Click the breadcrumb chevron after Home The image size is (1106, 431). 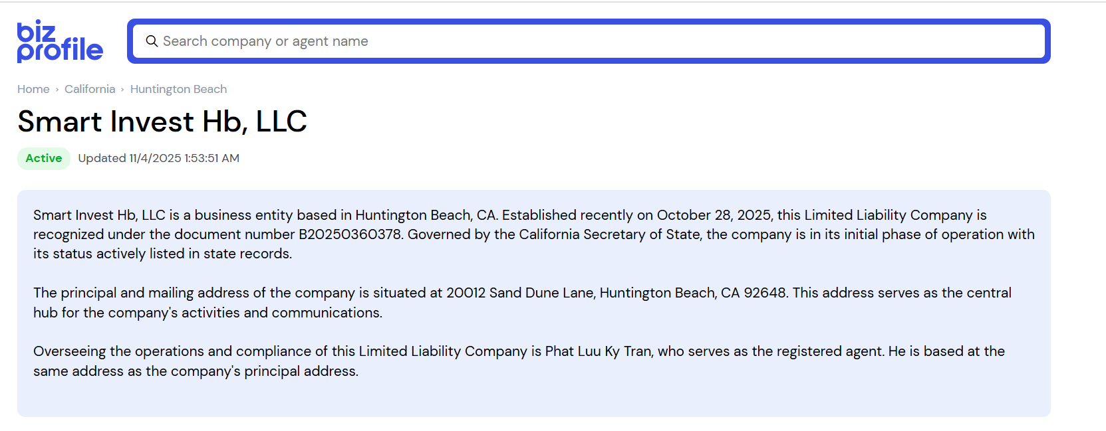pyautogui.click(x=57, y=90)
